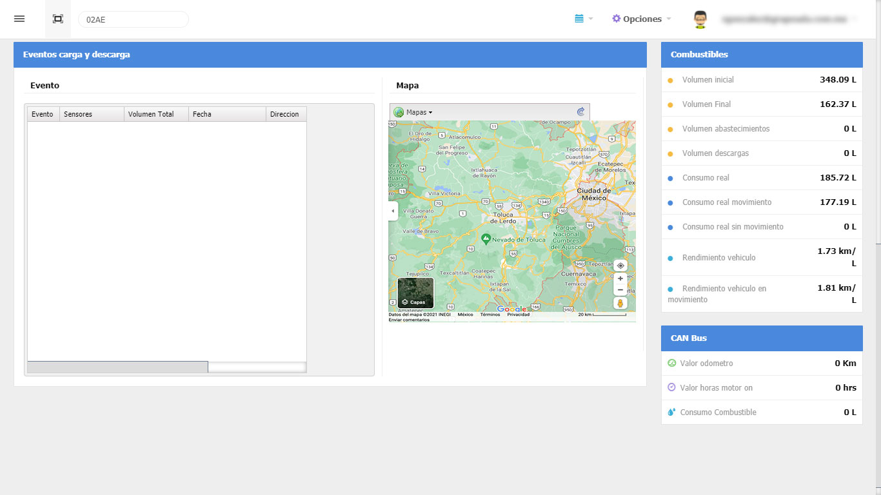Expand the Mapas dropdown

(413, 112)
